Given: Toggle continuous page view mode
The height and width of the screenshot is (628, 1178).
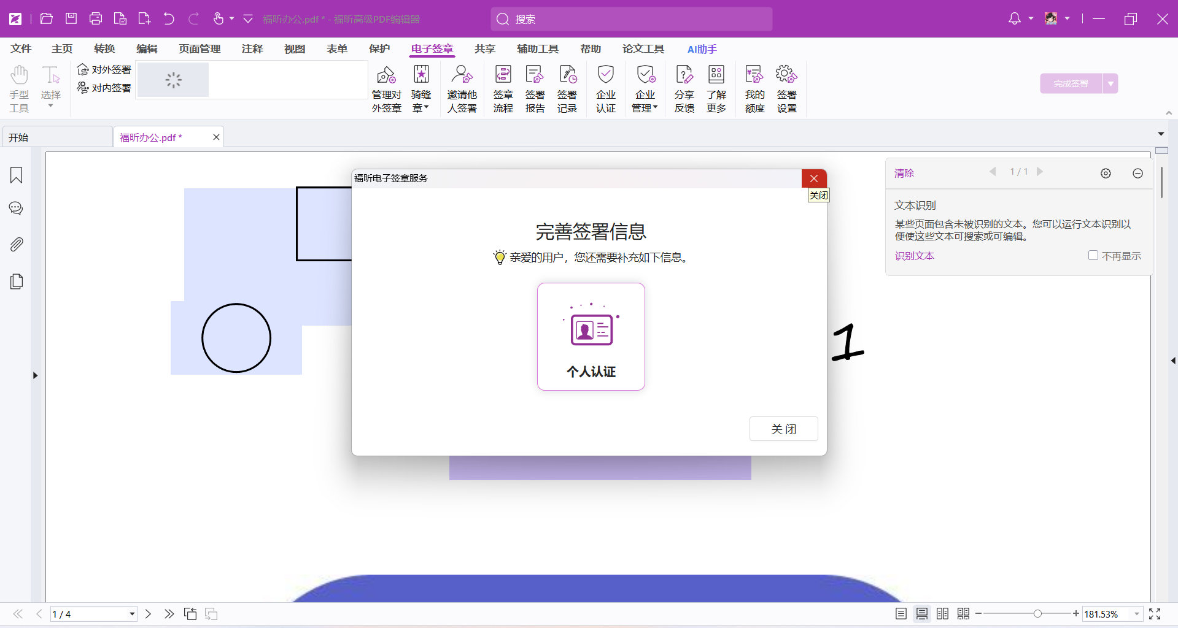Looking at the screenshot, I should (922, 614).
